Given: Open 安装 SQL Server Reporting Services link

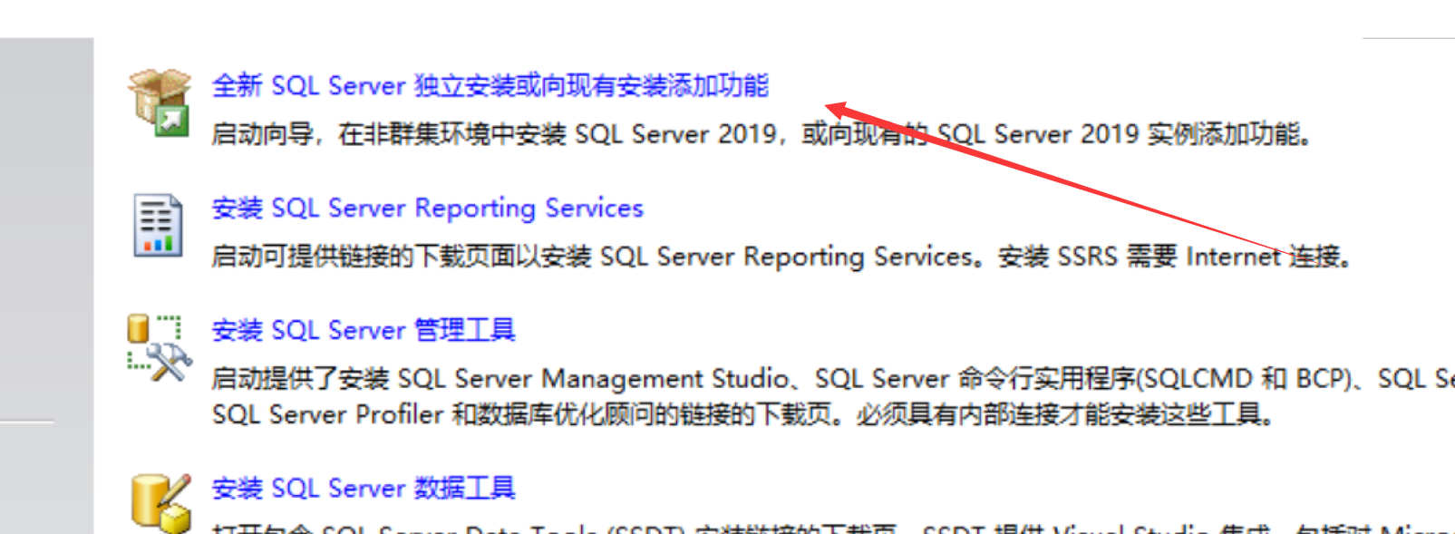Looking at the screenshot, I should click(x=427, y=209).
